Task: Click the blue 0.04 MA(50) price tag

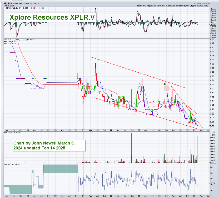Action: pyautogui.click(x=212, y=122)
